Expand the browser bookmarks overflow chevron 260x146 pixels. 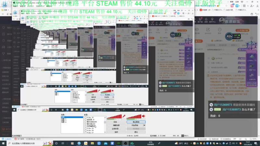tap(258, 10)
